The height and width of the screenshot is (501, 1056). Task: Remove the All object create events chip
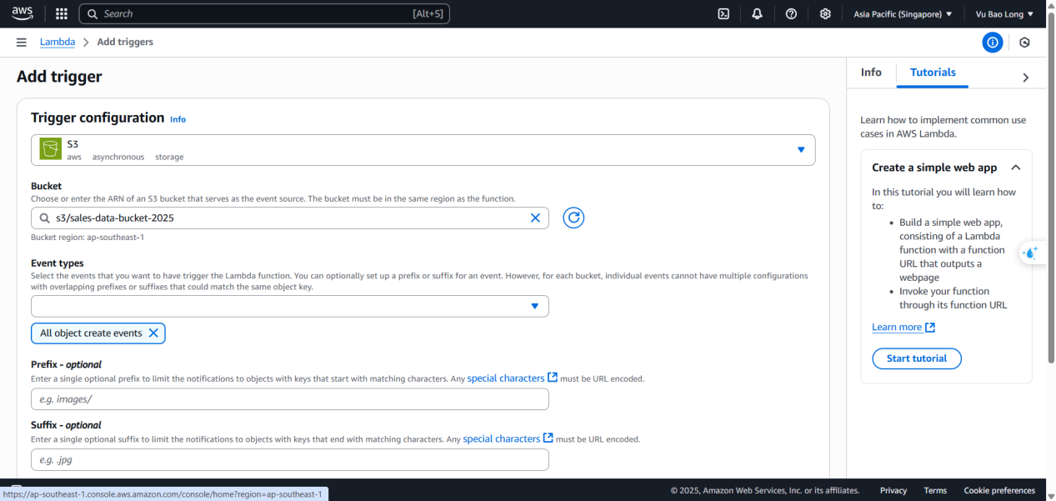(153, 333)
